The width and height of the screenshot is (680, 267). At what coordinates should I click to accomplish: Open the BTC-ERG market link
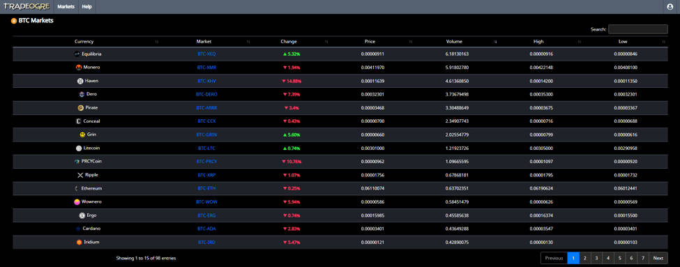click(206, 215)
